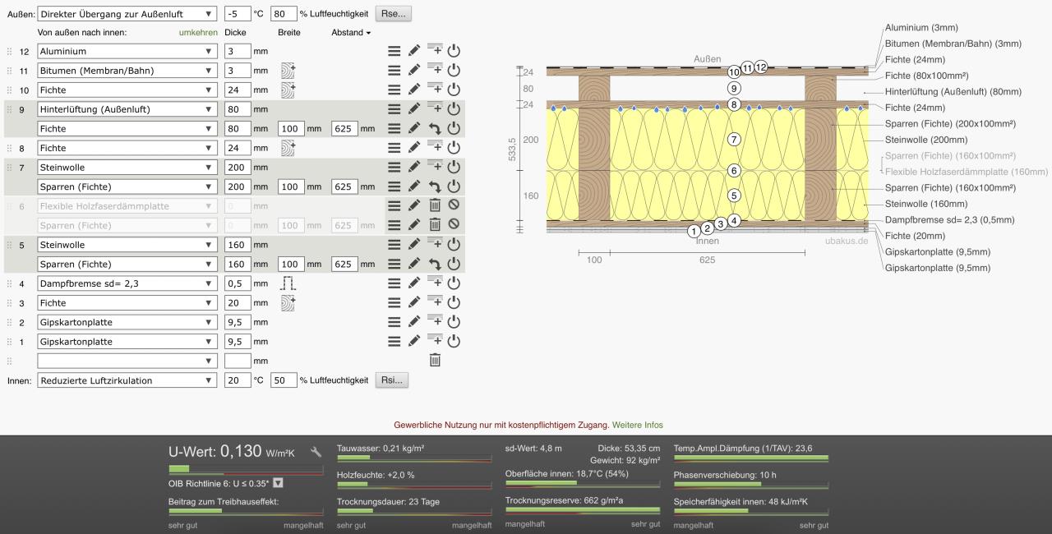Click the 'Tauwasser: 0,21 kg/m²' result

[x=381, y=448]
